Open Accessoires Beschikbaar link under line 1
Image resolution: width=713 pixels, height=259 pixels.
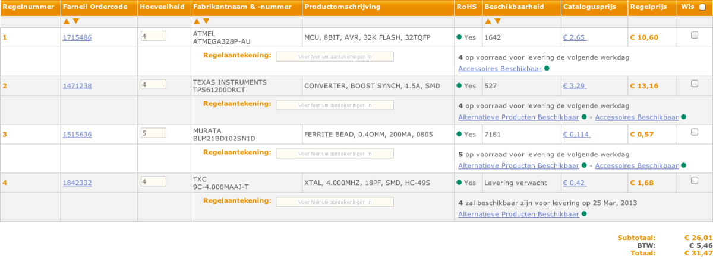tap(500, 69)
